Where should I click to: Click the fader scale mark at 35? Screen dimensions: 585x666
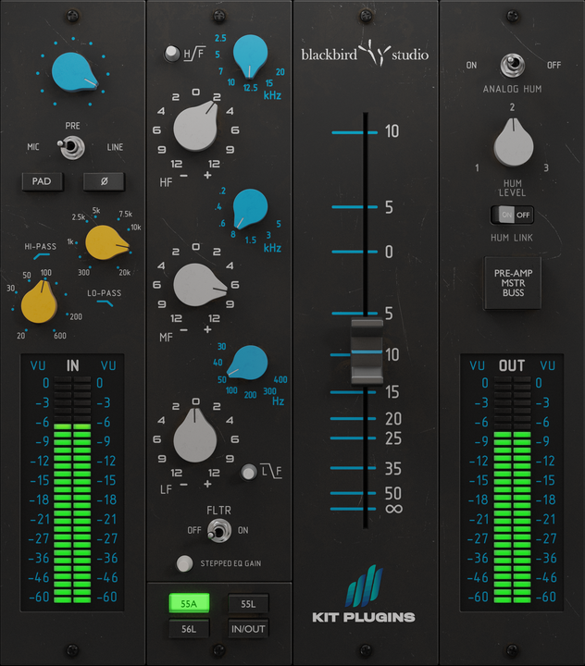(393, 469)
